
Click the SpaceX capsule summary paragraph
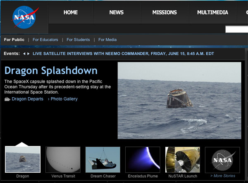pos(57,87)
